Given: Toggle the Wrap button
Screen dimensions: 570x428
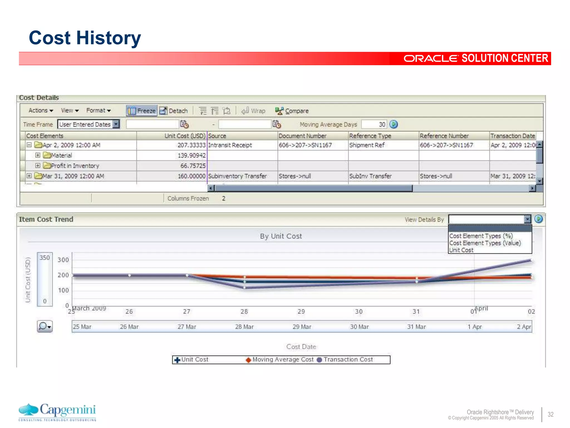Looking at the screenshot, I should coord(253,111).
